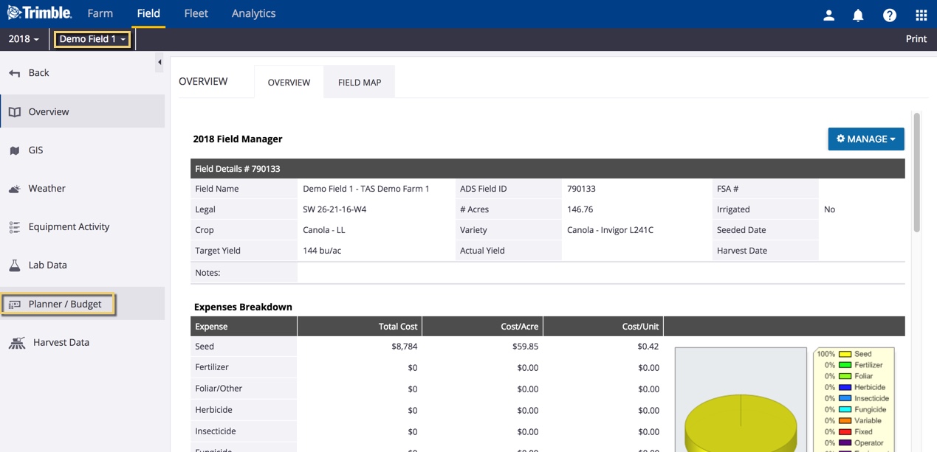Open the Manage dropdown button

[865, 139]
